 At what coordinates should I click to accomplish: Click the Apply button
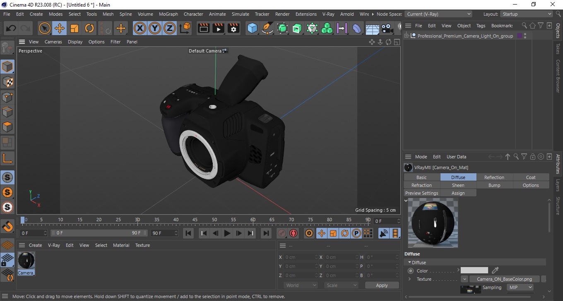(382, 285)
